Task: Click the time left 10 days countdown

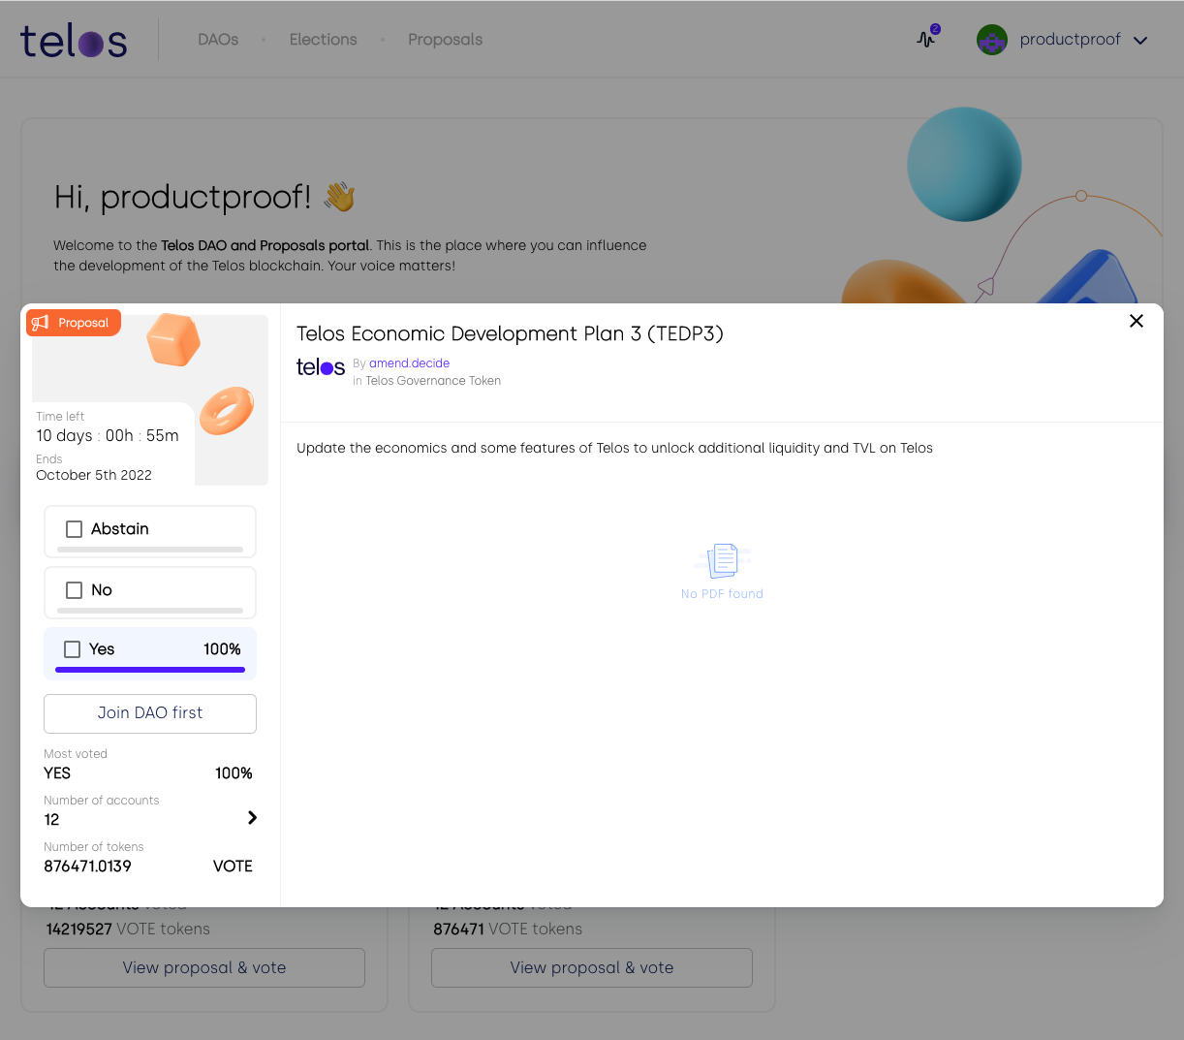Action: click(x=108, y=436)
